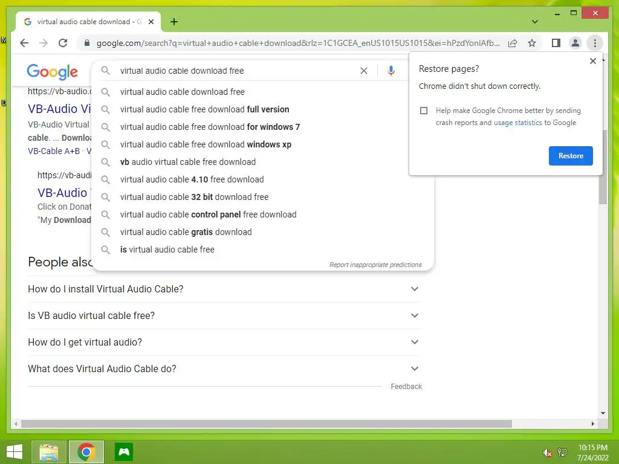
Task: Reload the page with the refresh icon
Action: (x=63, y=43)
